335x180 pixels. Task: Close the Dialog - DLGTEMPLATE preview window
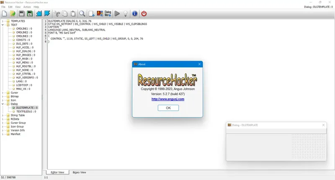tap(323, 125)
